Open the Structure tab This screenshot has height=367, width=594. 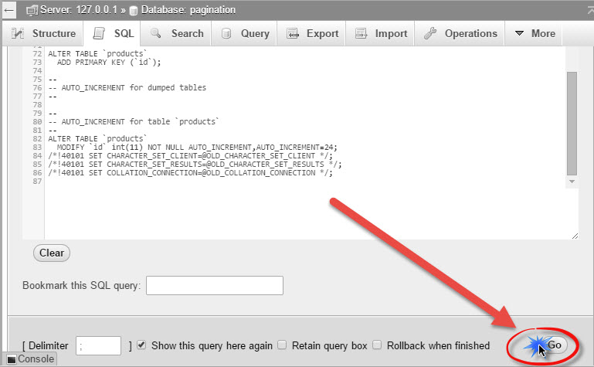coord(42,33)
